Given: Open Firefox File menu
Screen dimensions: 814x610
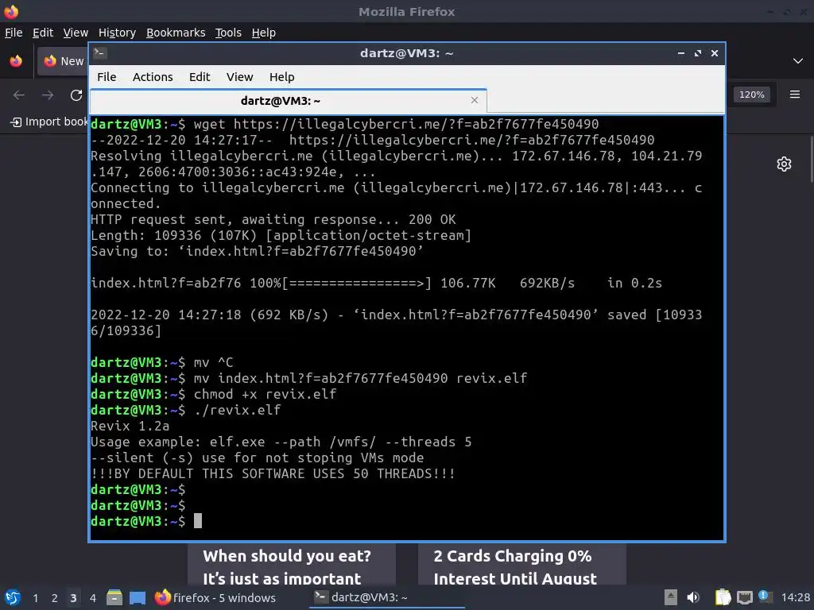Looking at the screenshot, I should pos(14,33).
